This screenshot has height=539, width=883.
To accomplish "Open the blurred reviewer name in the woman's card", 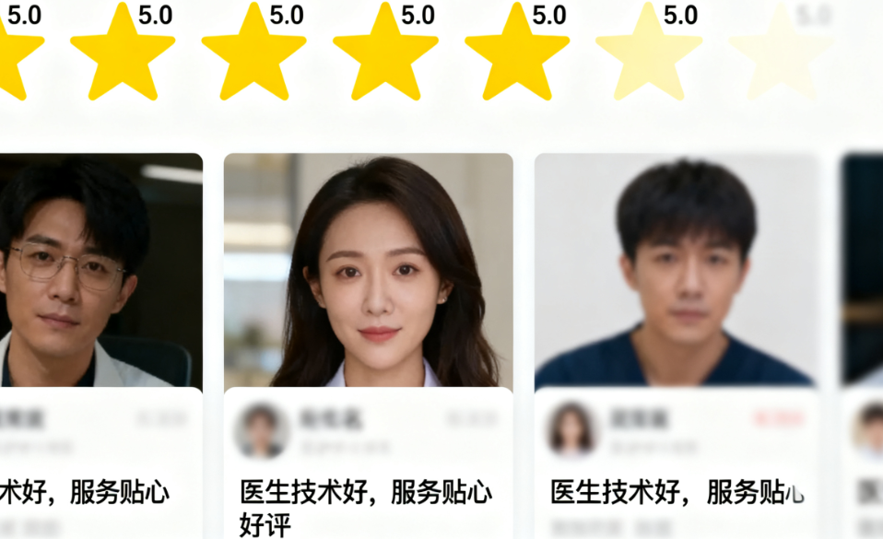I will (331, 419).
